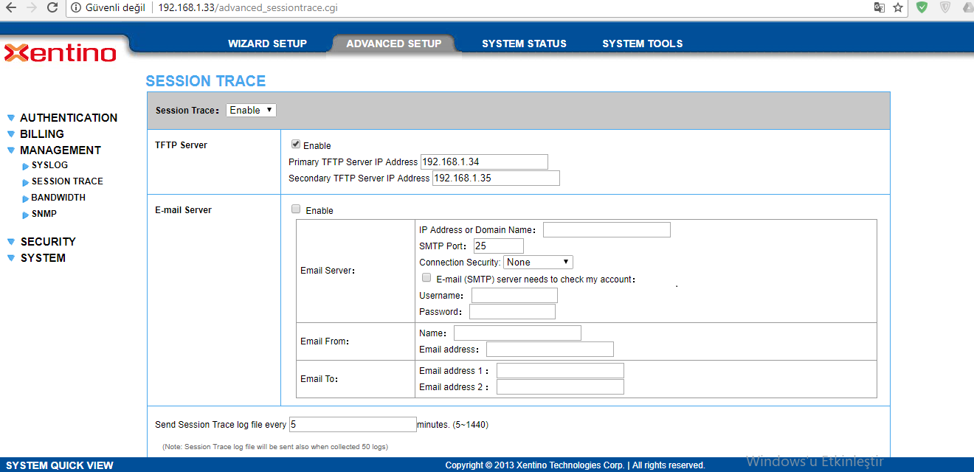This screenshot has height=472, width=974.
Task: Open the WIZARD SETUP tab
Action: 267,44
